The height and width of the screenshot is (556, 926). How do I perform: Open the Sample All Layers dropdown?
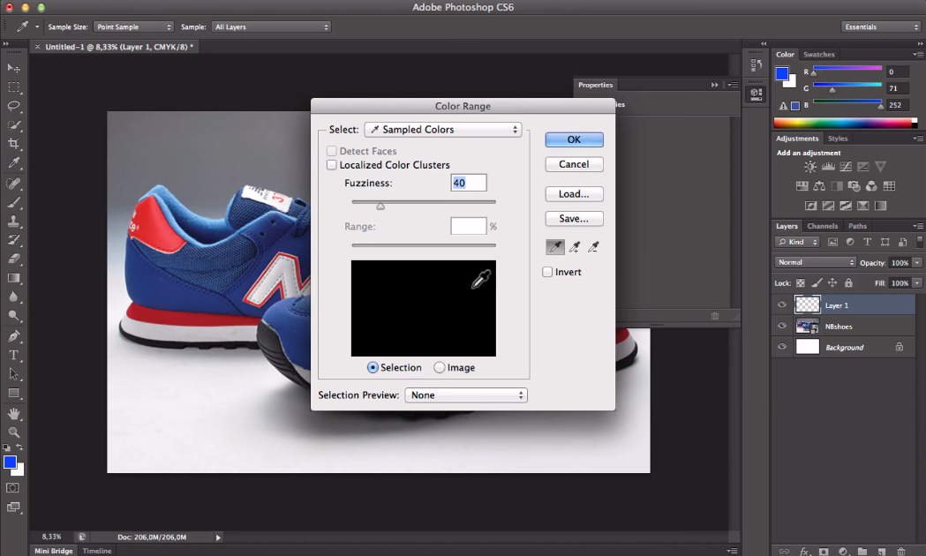tap(271, 27)
